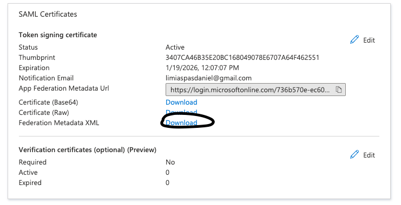Viewport: 401px width, 205px height.
Task: Copy the App Federation Metadata Url
Action: click(x=339, y=90)
